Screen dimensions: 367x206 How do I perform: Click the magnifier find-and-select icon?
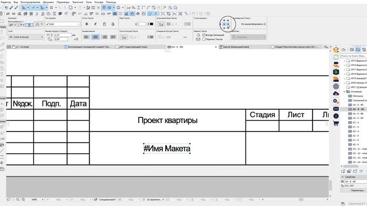(x=134, y=7)
